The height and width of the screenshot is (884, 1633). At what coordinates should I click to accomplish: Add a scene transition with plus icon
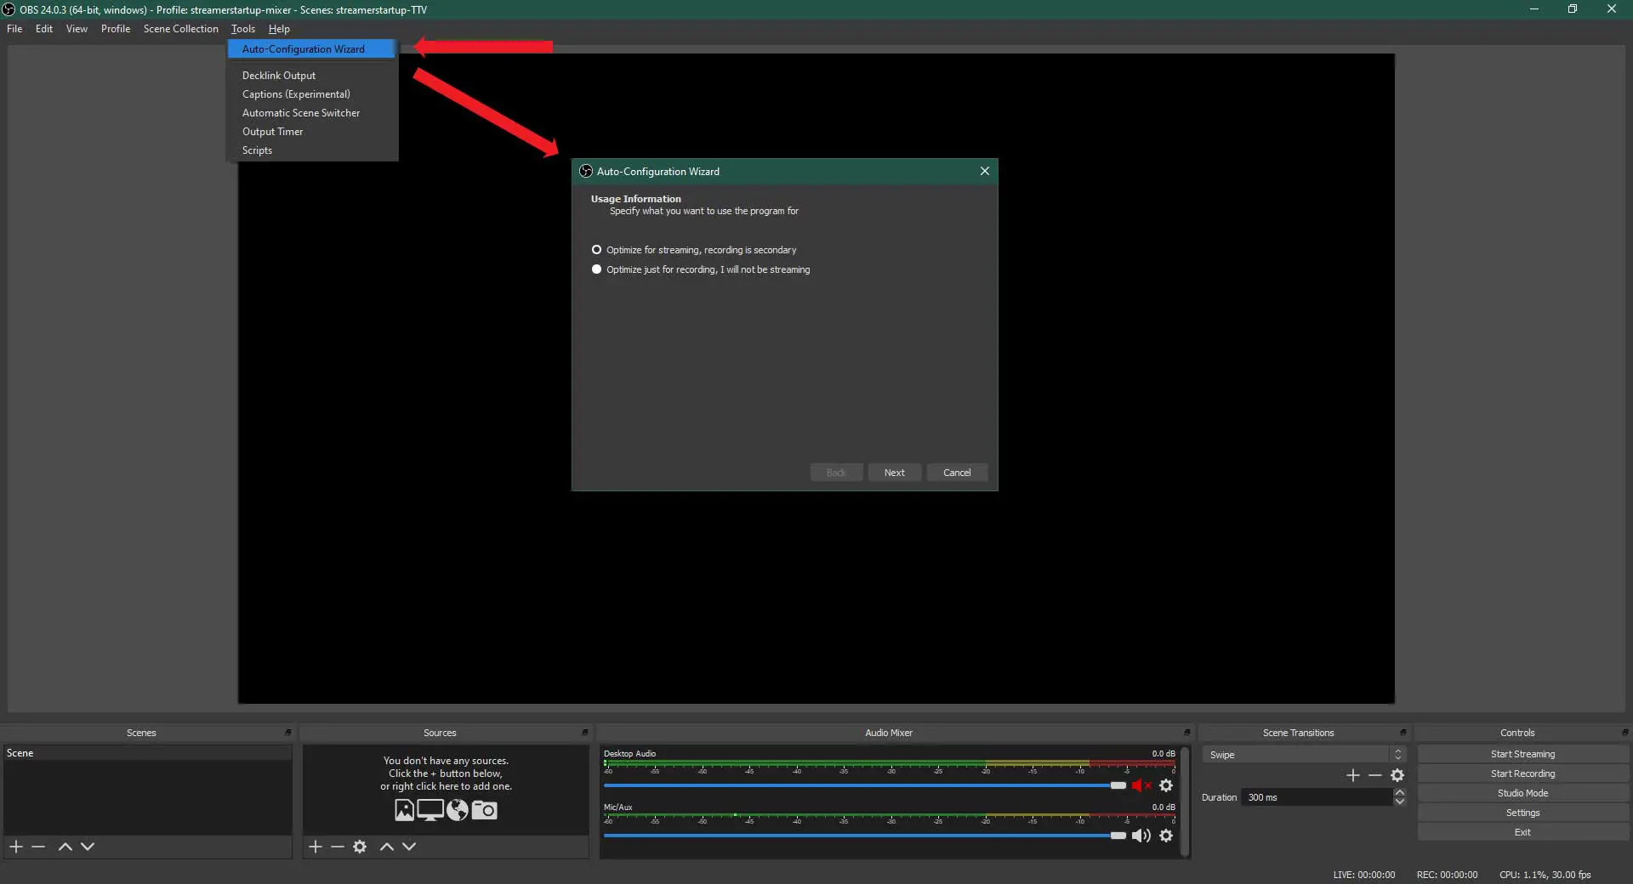[x=1353, y=775]
